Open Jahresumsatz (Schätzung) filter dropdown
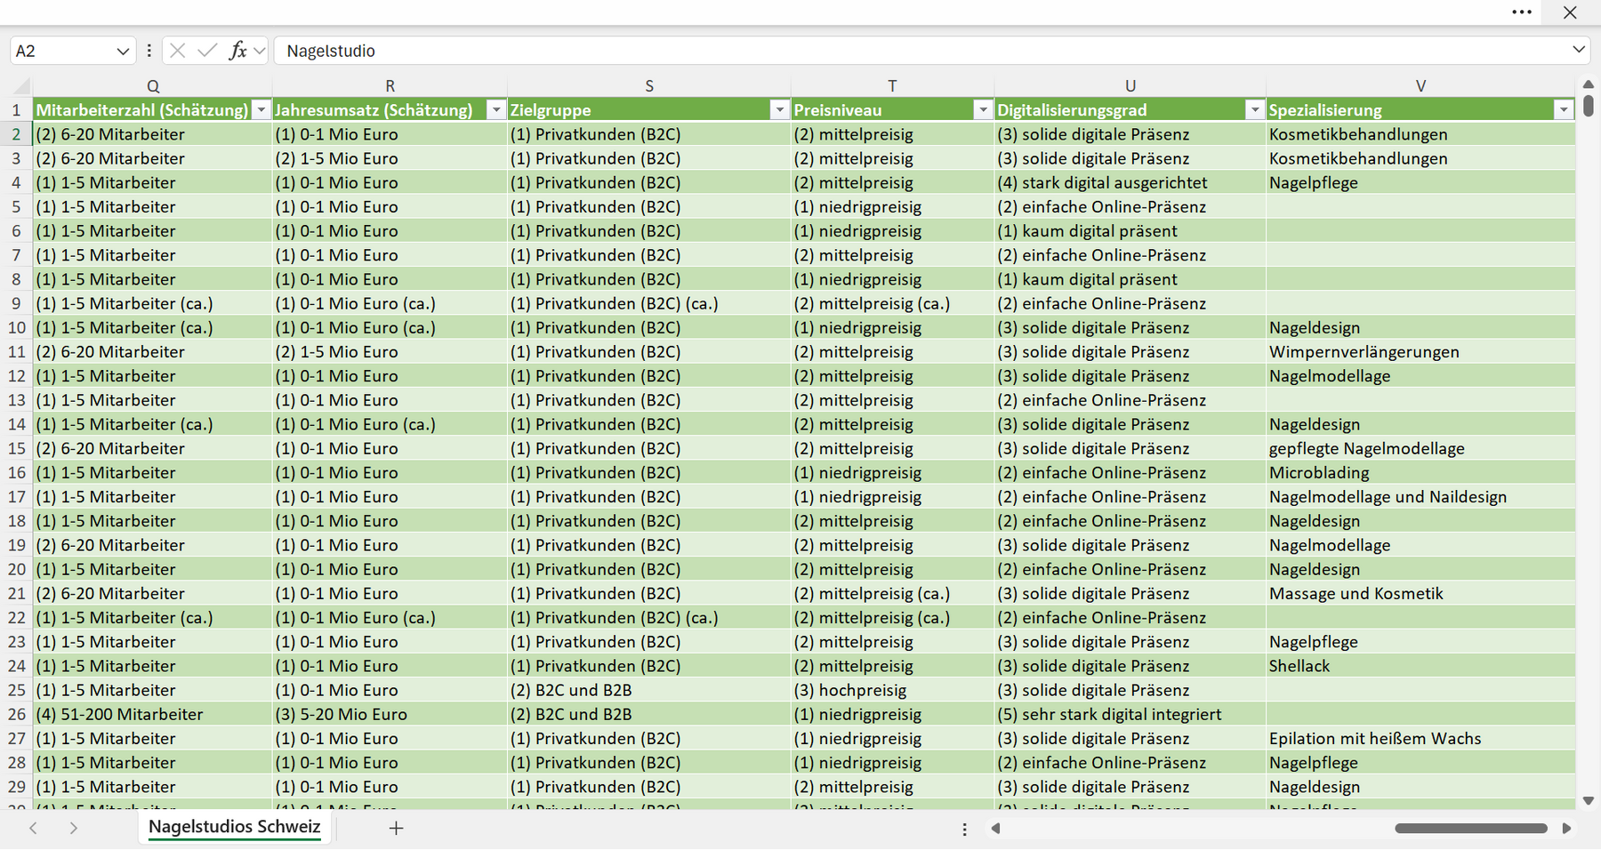This screenshot has width=1601, height=850. 496,110
